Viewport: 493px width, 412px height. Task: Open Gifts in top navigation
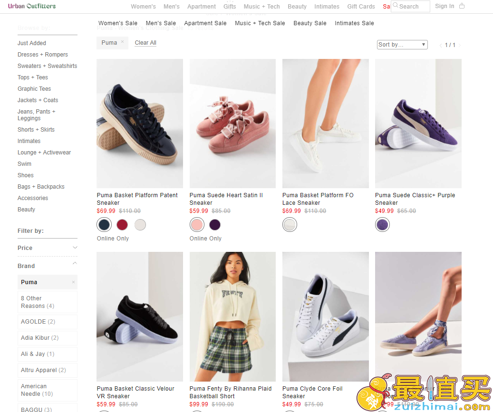pos(230,7)
